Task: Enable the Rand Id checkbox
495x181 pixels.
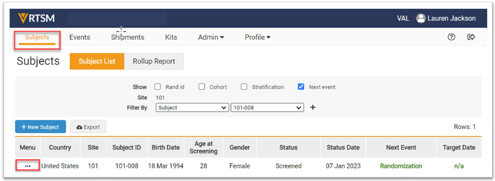Action: point(158,87)
